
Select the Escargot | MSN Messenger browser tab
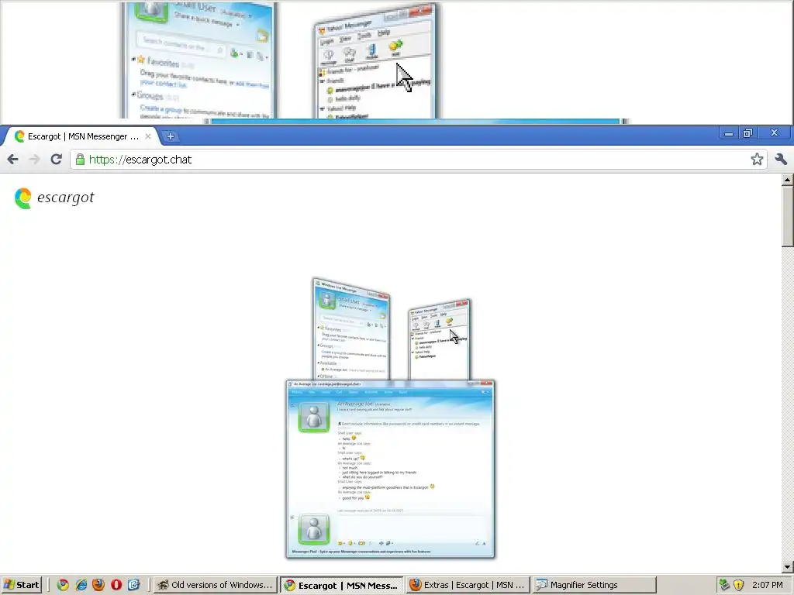pos(82,136)
